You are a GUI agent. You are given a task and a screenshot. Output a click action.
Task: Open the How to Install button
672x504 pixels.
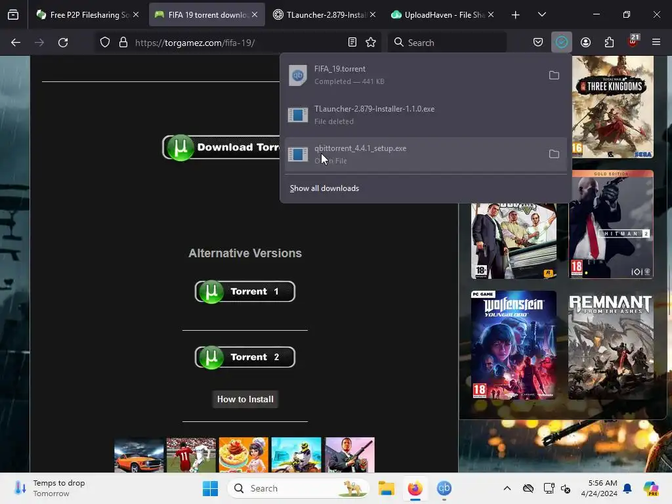click(x=245, y=399)
